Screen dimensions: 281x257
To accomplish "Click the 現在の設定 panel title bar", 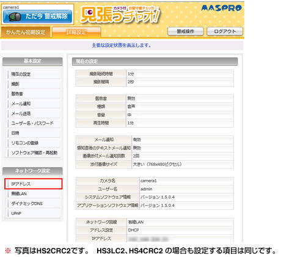I will pyautogui.click(x=155, y=62).
